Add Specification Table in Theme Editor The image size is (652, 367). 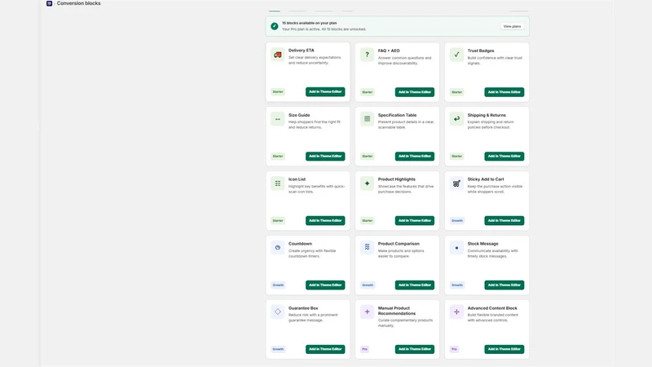pos(415,156)
